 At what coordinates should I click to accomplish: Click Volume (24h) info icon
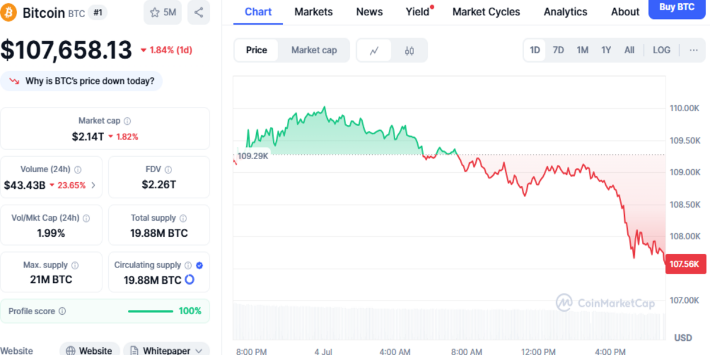pyautogui.click(x=78, y=169)
